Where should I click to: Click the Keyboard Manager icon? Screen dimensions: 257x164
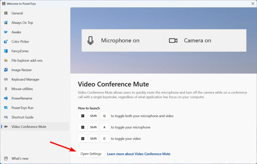click(x=6, y=79)
